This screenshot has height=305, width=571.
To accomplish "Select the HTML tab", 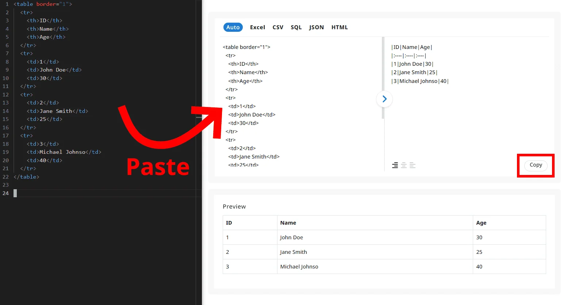I will 340,27.
